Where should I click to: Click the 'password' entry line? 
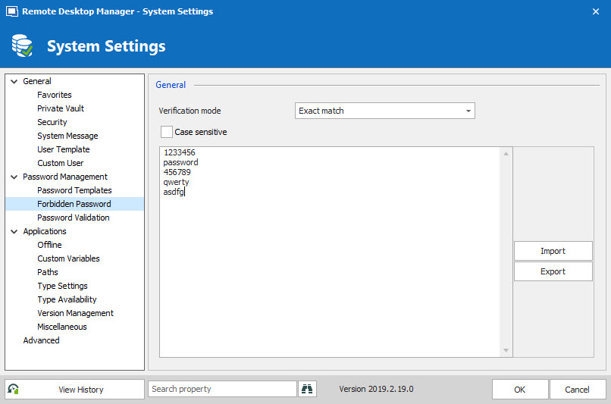coord(181,162)
